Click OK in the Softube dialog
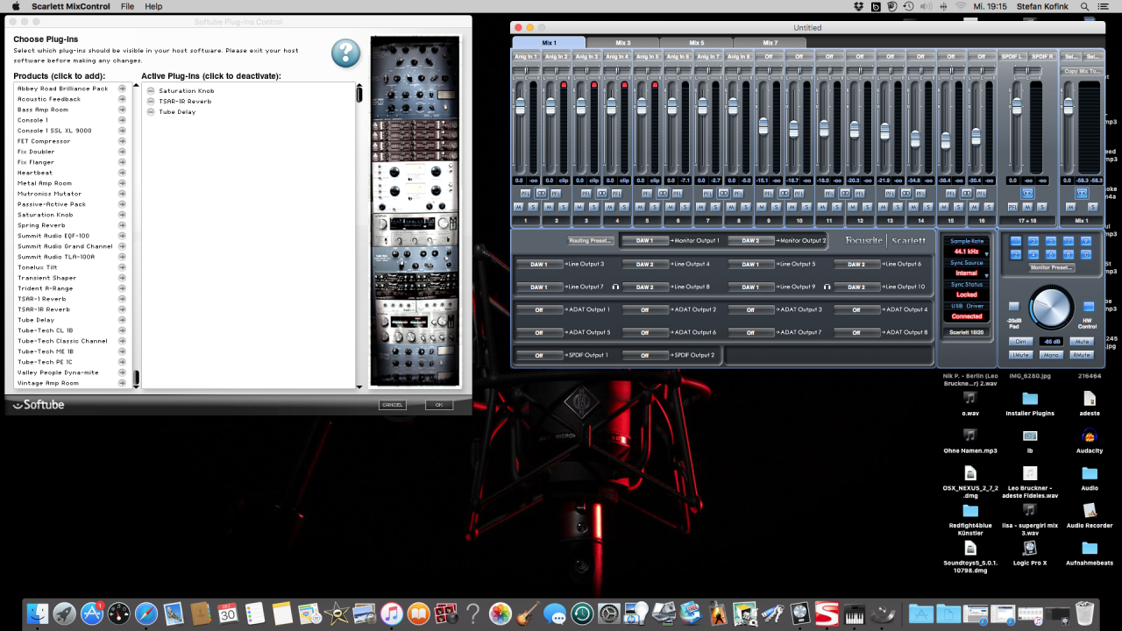 coord(439,405)
